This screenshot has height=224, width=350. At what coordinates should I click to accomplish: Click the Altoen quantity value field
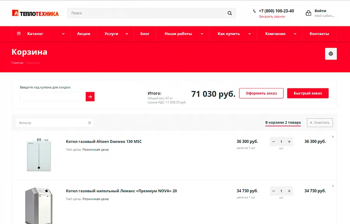[281, 142]
